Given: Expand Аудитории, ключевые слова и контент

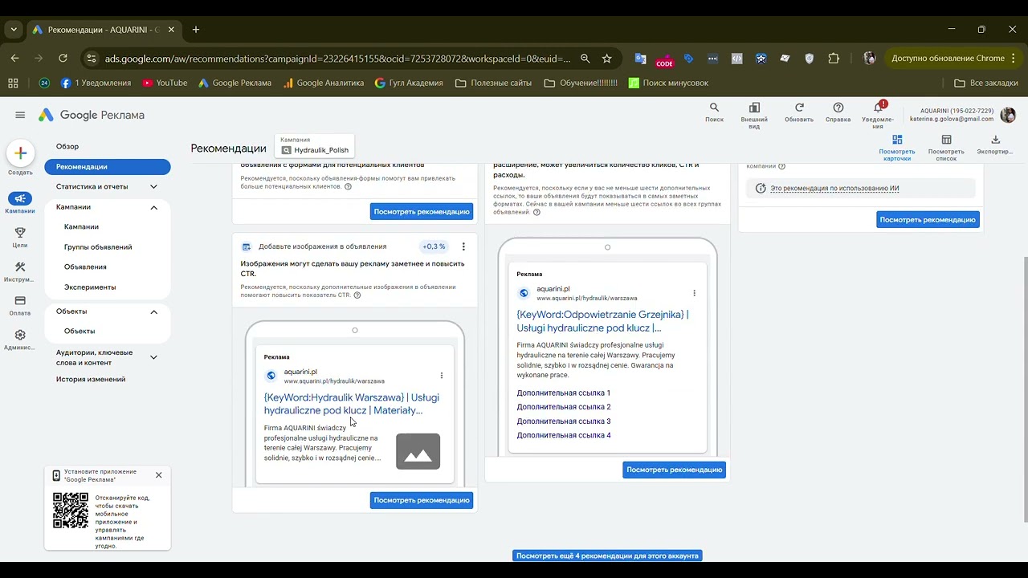Looking at the screenshot, I should (153, 357).
